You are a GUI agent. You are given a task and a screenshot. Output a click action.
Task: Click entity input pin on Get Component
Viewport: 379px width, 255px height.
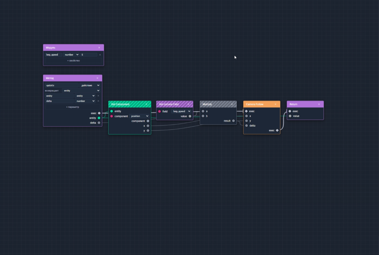coord(112,111)
